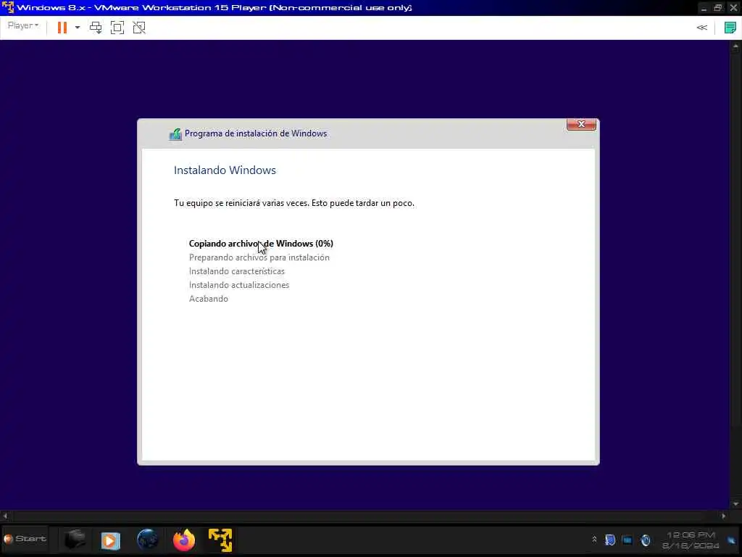Image resolution: width=742 pixels, height=557 pixels.
Task: Click 'Tu equipo se reiniciará varias veces' text
Action: click(x=241, y=203)
